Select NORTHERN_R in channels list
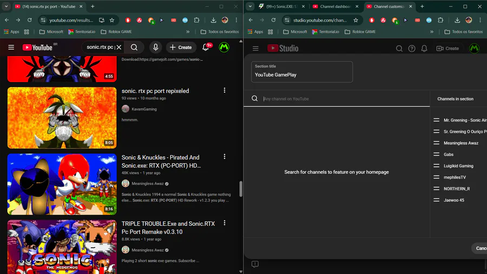 457,189
